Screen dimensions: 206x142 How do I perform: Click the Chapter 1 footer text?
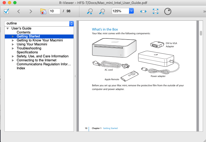click(97, 128)
